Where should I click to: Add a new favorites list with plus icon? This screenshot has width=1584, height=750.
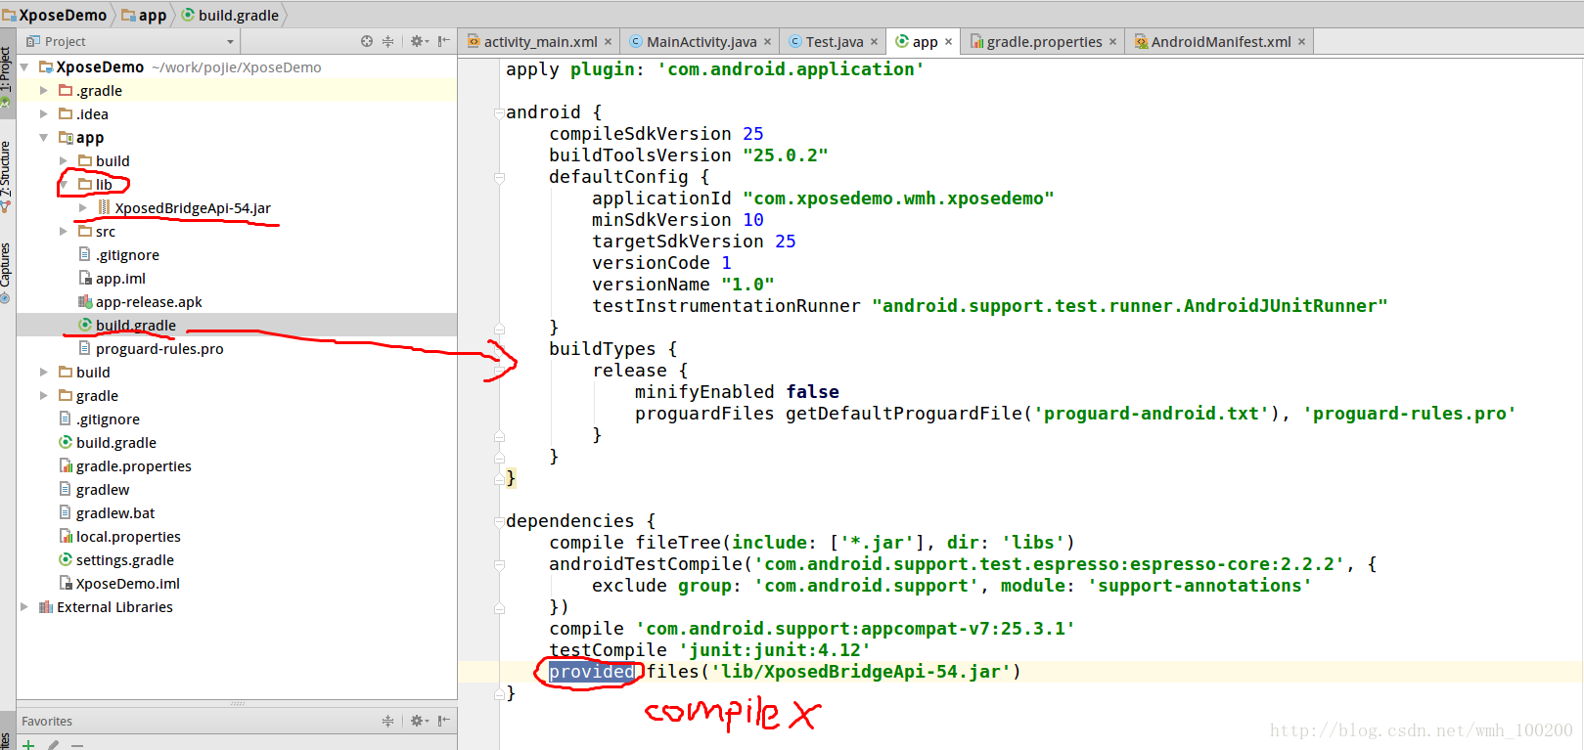(28, 745)
